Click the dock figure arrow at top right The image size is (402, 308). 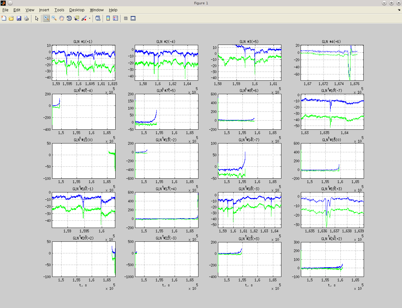pos(399,10)
